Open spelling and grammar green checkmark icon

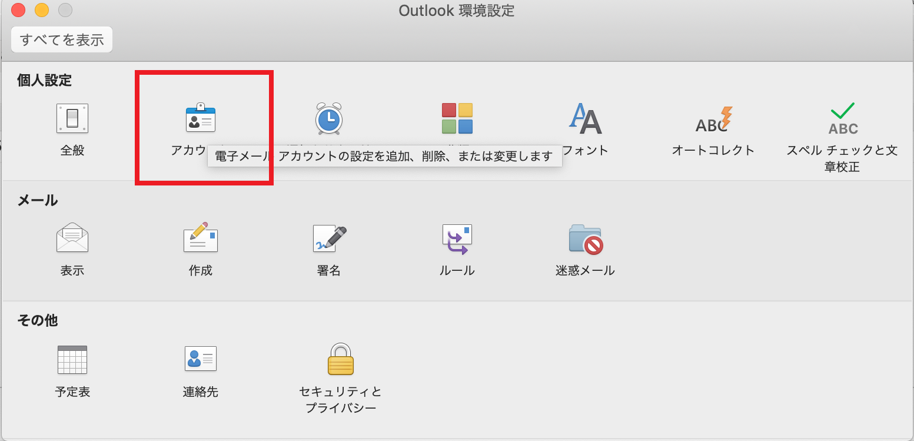[x=842, y=118]
